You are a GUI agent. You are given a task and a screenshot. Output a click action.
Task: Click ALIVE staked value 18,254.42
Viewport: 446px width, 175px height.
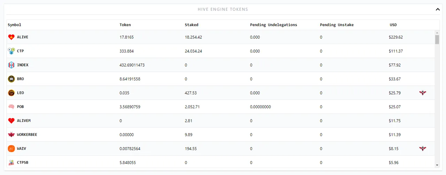pyautogui.click(x=193, y=37)
